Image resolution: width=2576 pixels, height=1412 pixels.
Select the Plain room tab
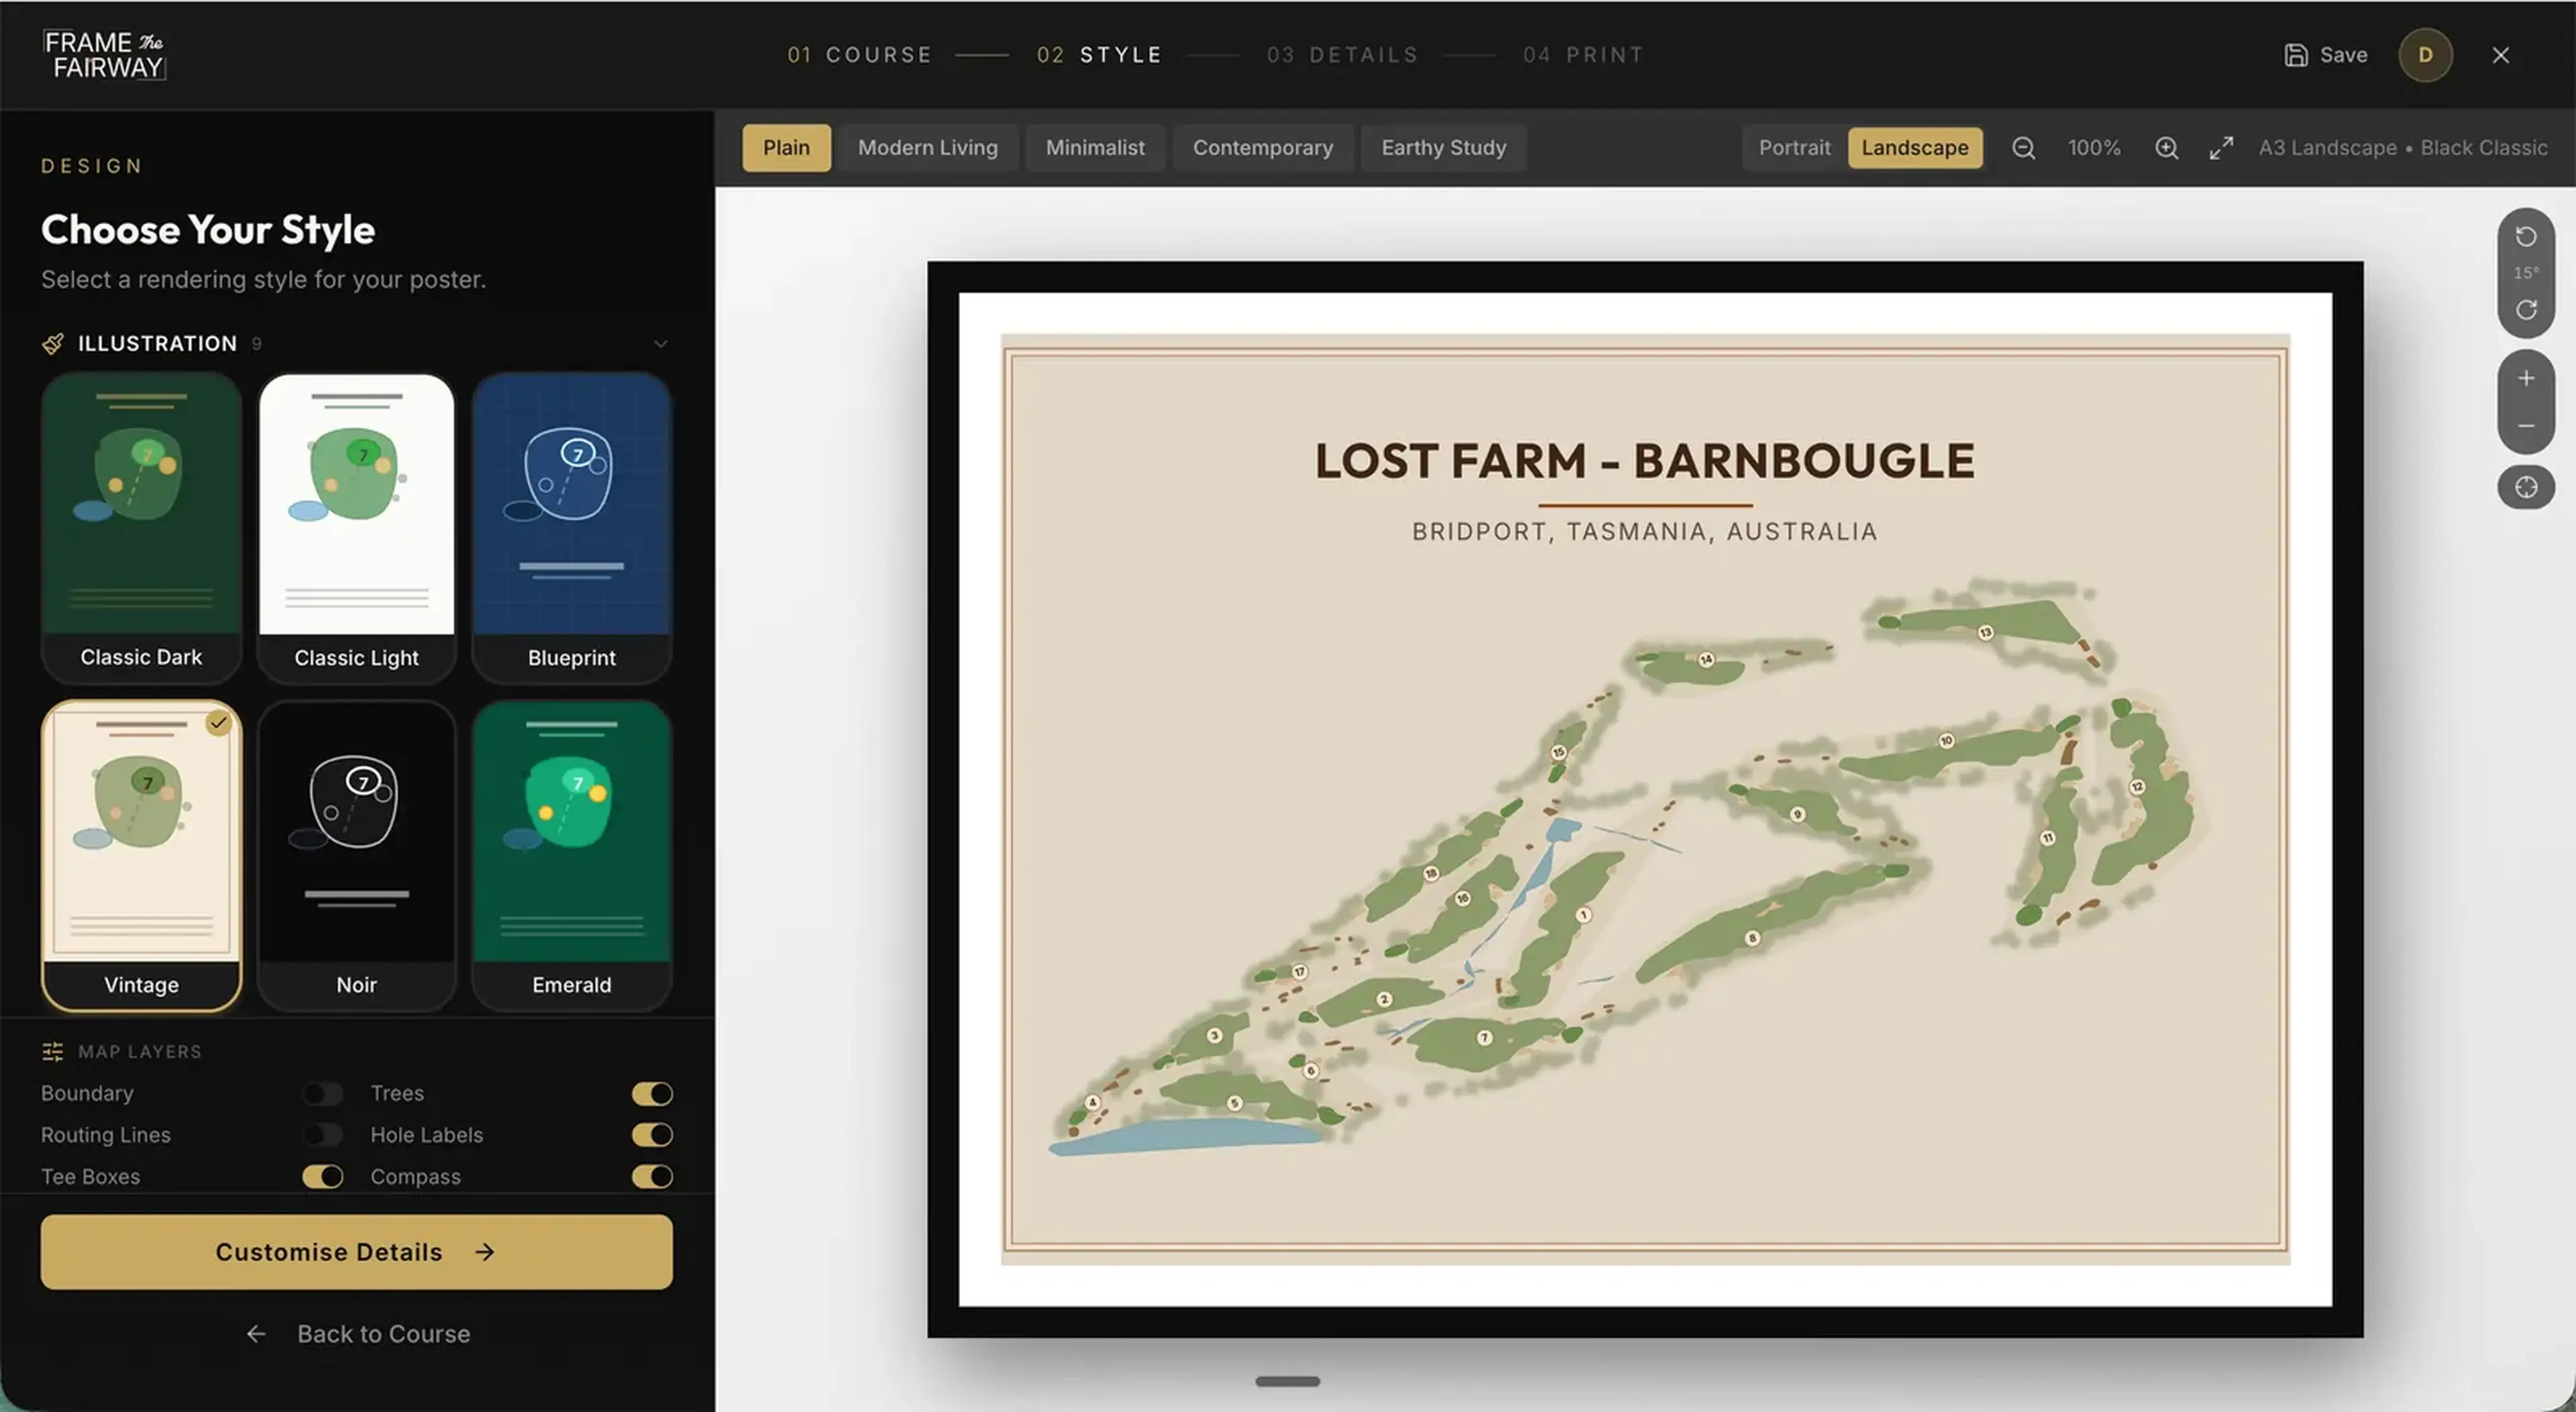pos(786,148)
